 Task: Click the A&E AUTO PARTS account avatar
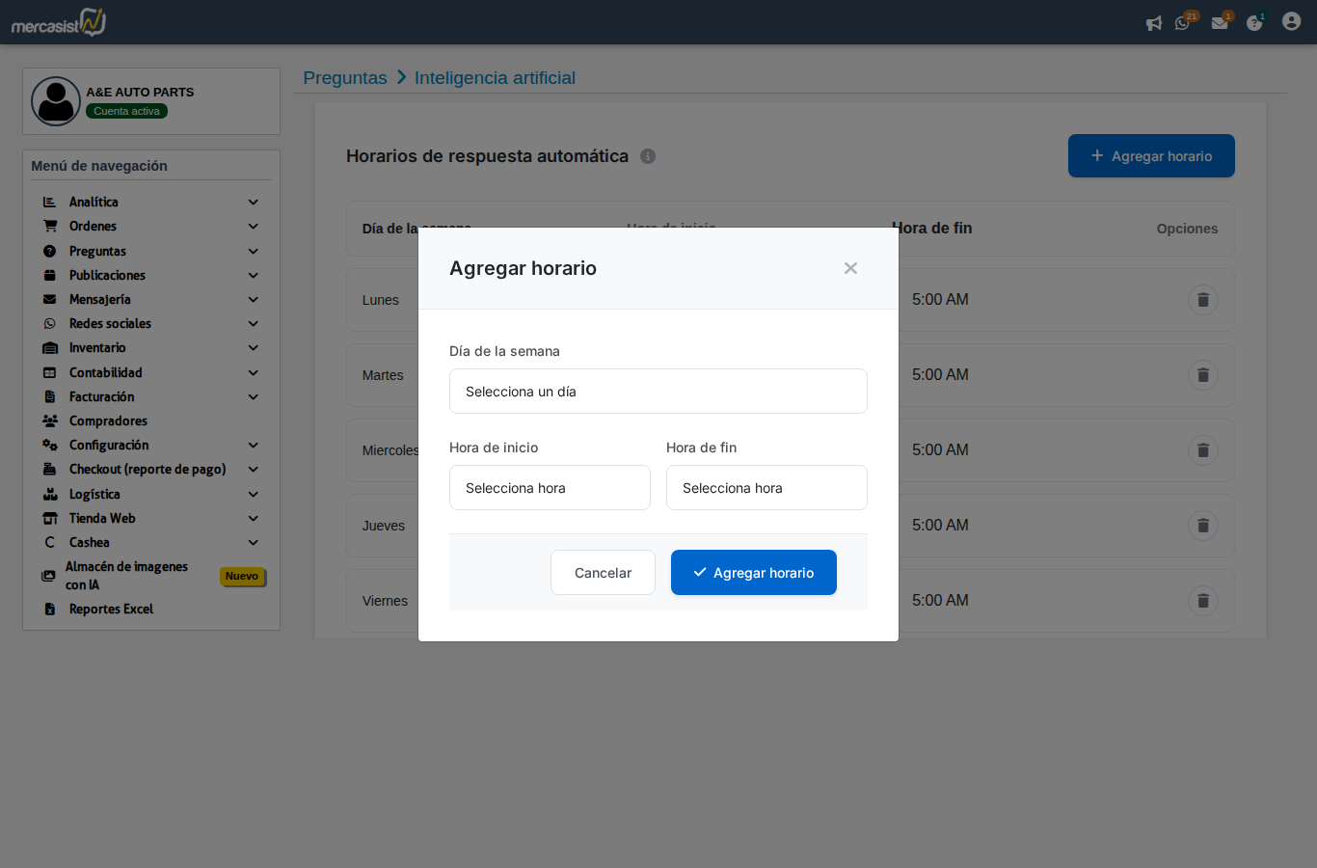[56, 101]
